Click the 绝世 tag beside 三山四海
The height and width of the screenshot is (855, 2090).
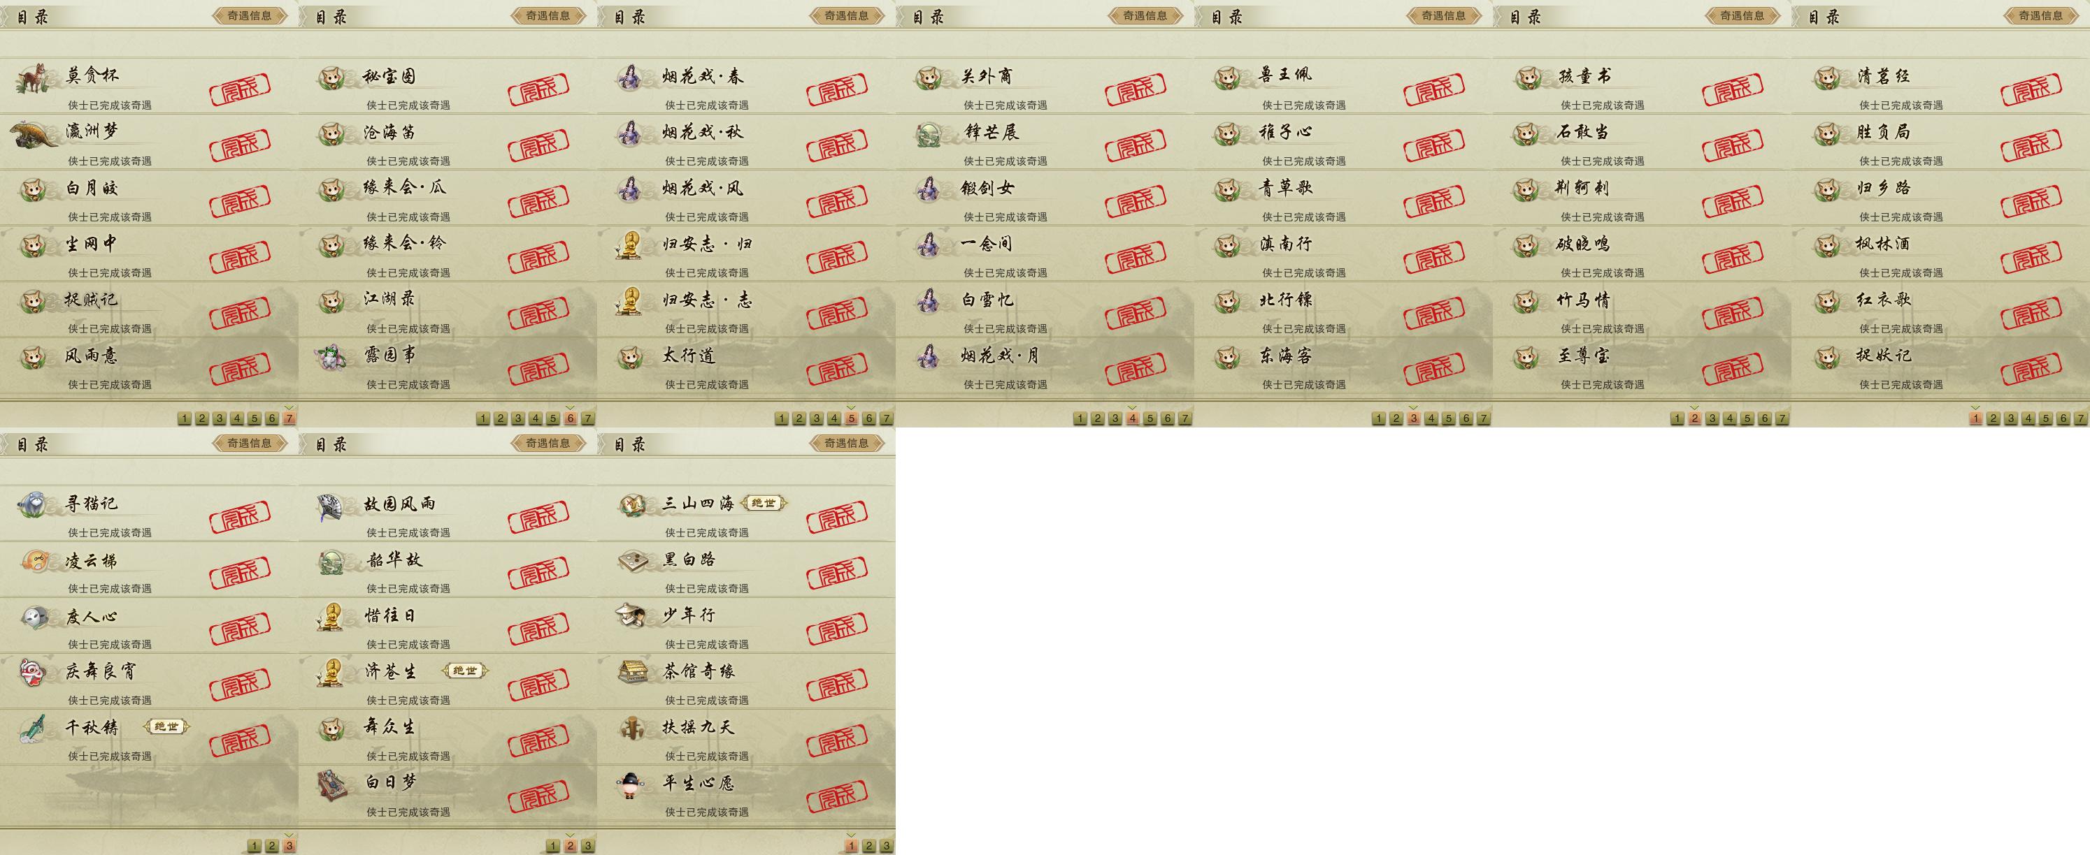(764, 503)
